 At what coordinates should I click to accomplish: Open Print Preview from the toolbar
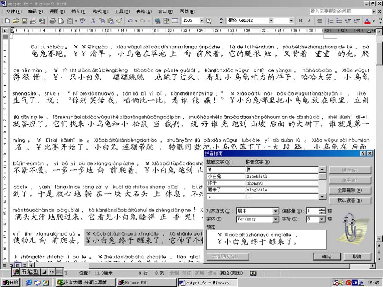pyautogui.click(x=61, y=21)
